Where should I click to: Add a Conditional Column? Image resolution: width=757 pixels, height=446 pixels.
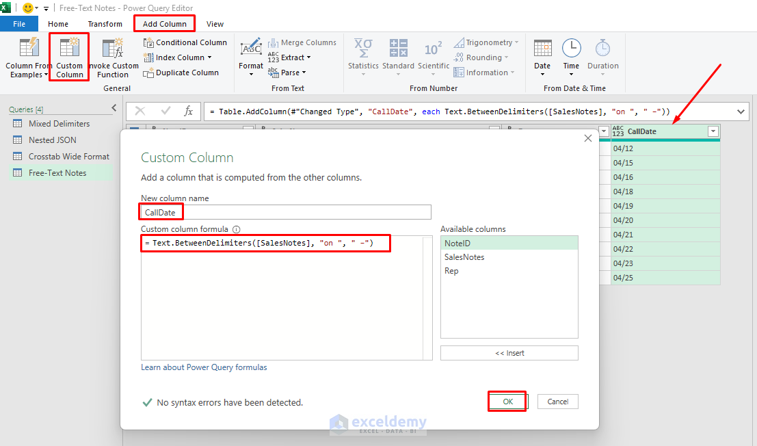coord(185,42)
